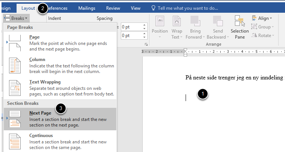Open the Align dropdown
The width and height of the screenshot is (285, 152).
point(262,18)
